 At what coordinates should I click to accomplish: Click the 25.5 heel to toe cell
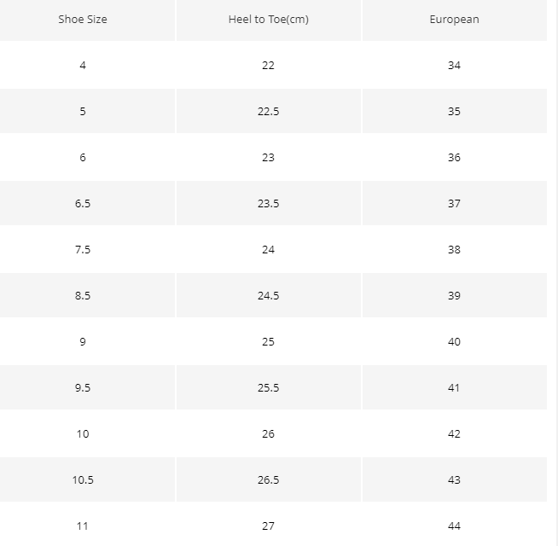[x=269, y=387]
